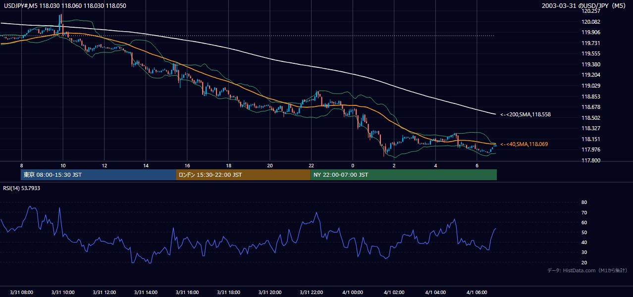Click the 3/31 12:00 bottom time label
633x297 pixels.
click(104, 293)
